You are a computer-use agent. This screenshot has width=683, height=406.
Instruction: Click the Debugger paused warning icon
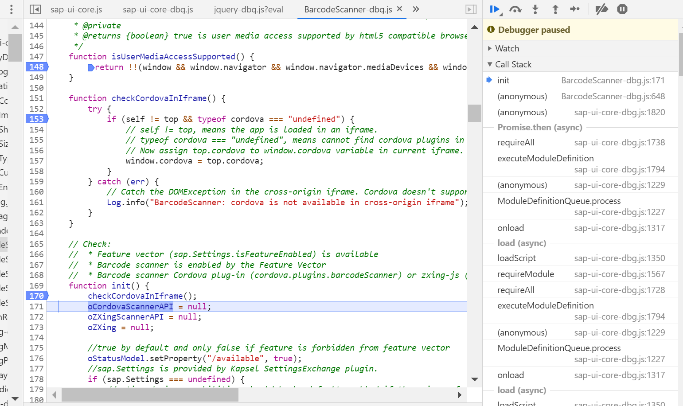491,29
